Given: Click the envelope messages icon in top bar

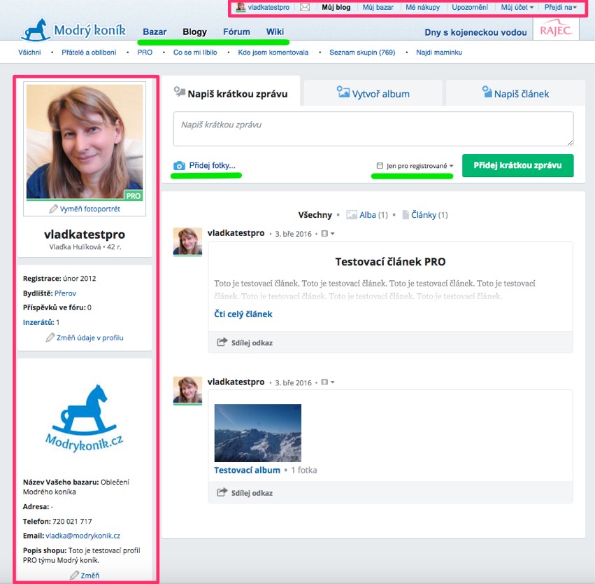Looking at the screenshot, I should click(x=304, y=8).
